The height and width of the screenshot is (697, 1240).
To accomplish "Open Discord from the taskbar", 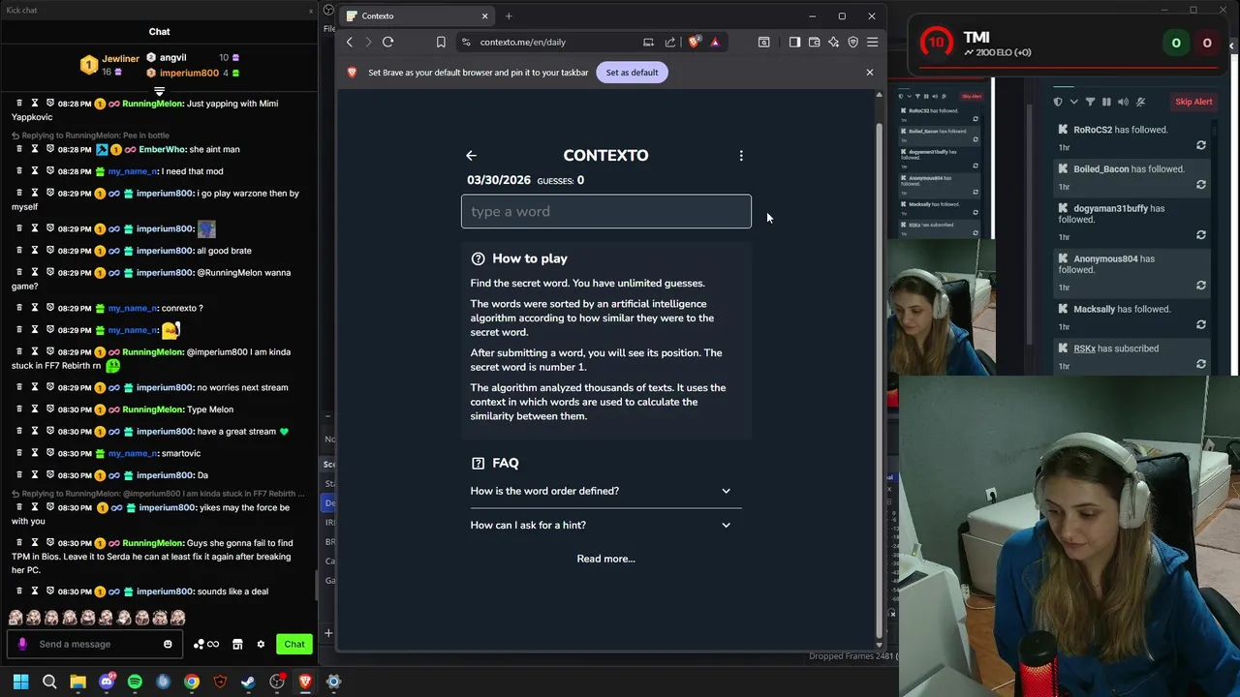I will click(107, 682).
